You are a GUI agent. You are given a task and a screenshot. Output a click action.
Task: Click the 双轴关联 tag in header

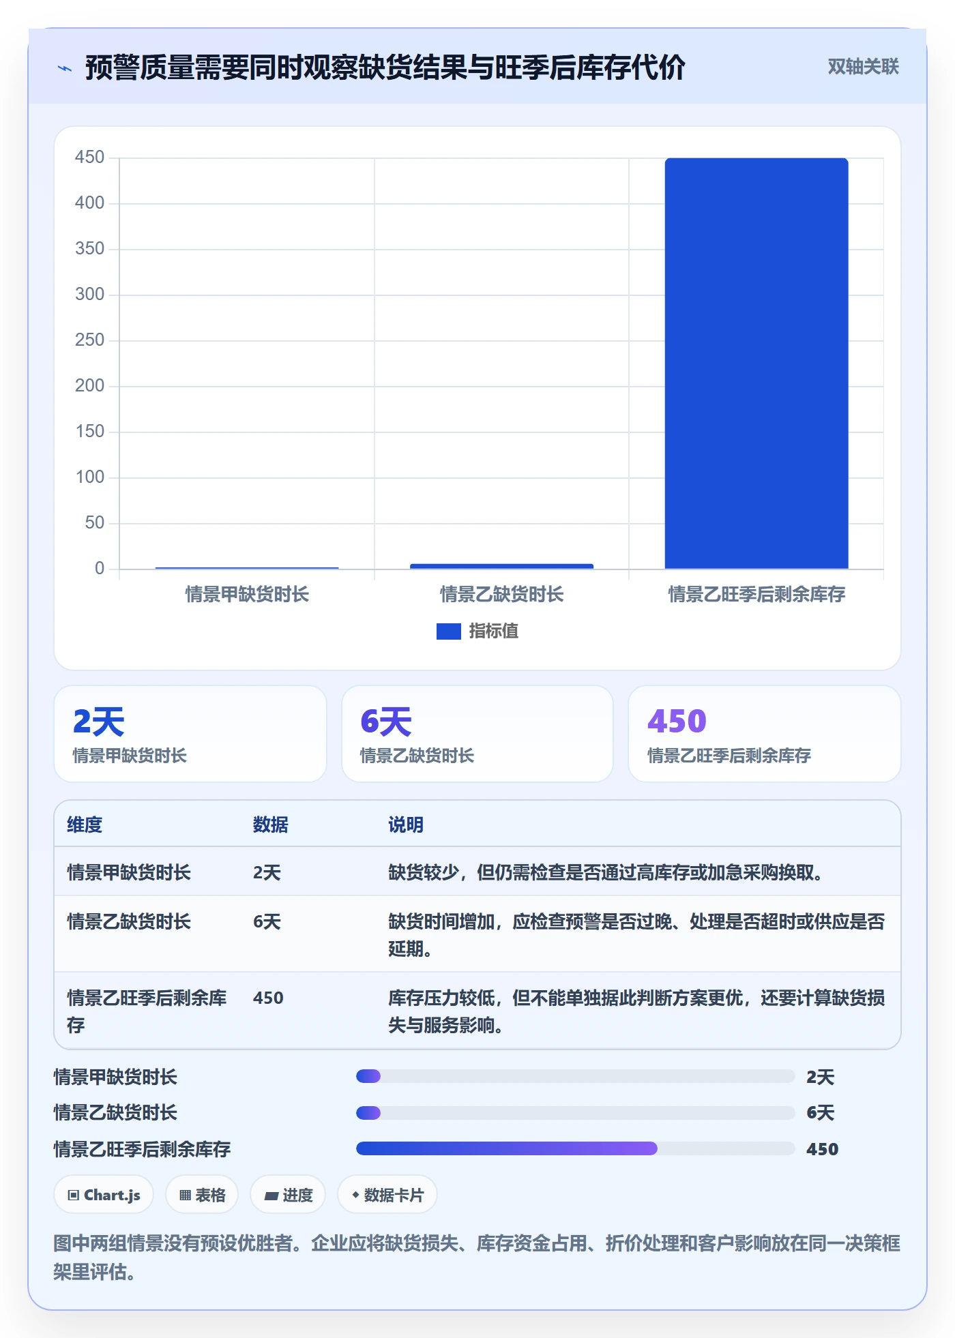tap(863, 66)
